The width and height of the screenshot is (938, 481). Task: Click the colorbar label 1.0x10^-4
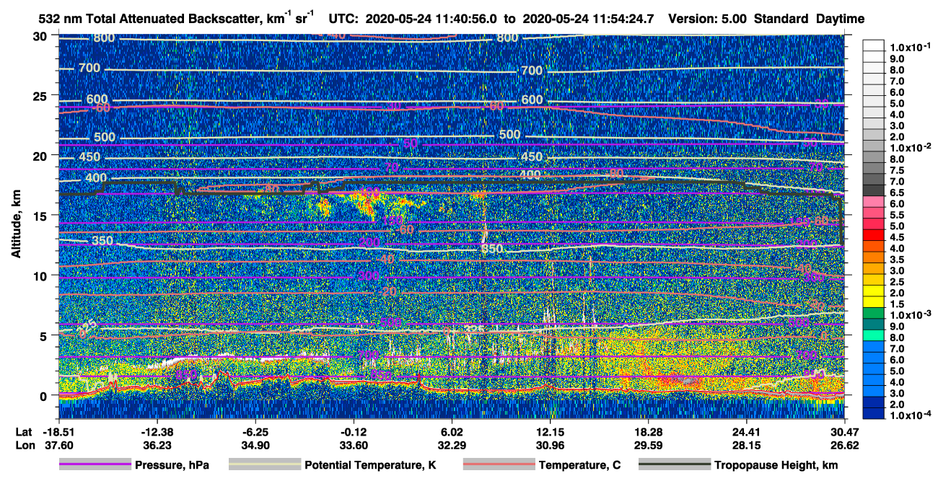pyautogui.click(x=911, y=415)
